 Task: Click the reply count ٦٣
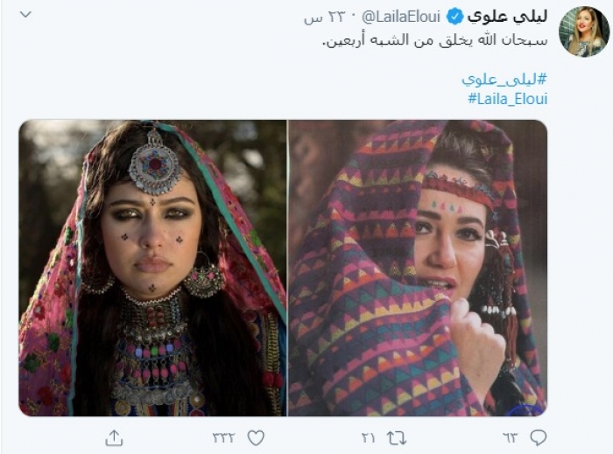[511, 436]
